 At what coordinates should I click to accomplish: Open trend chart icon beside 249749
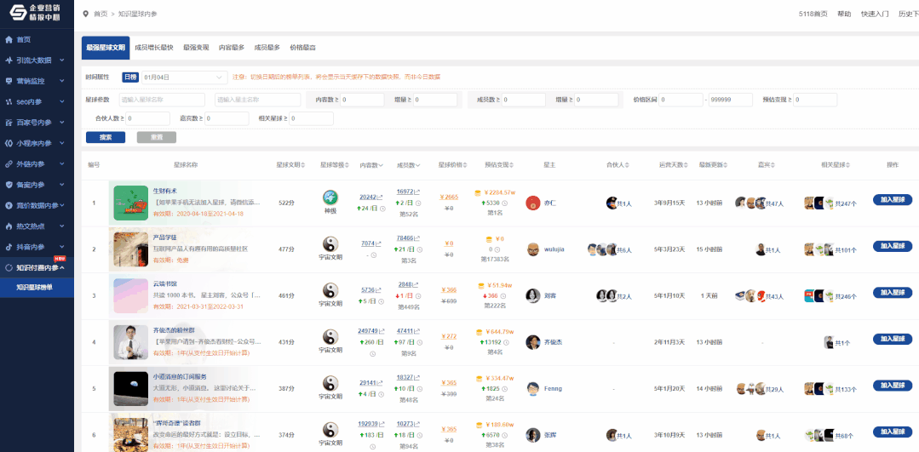381,331
